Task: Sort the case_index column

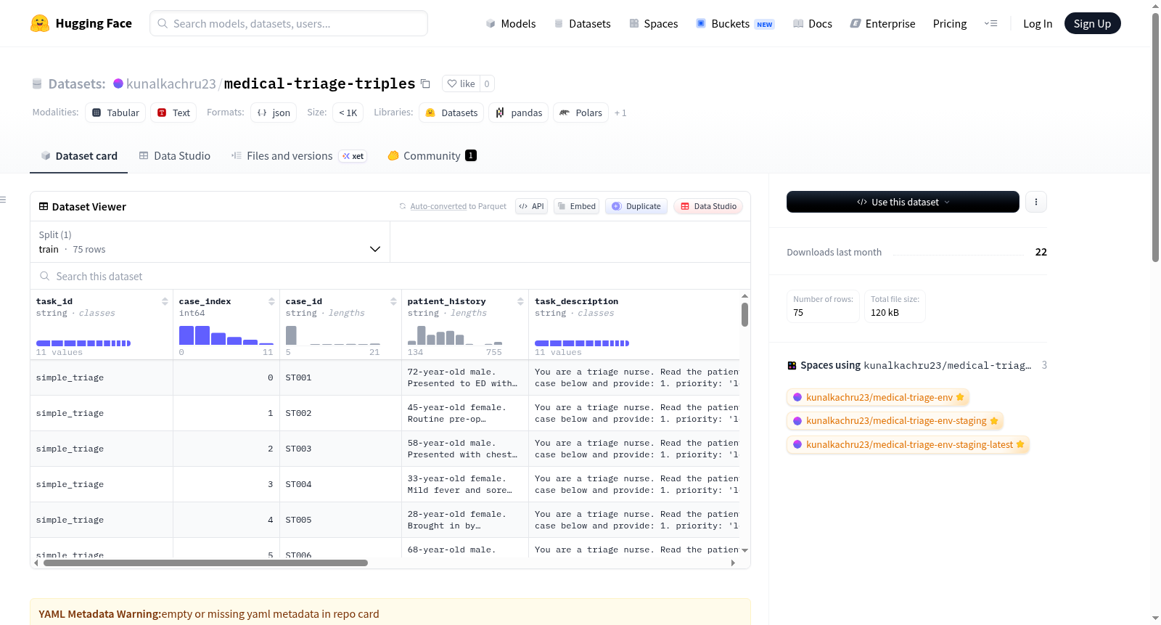Action: pos(271,301)
